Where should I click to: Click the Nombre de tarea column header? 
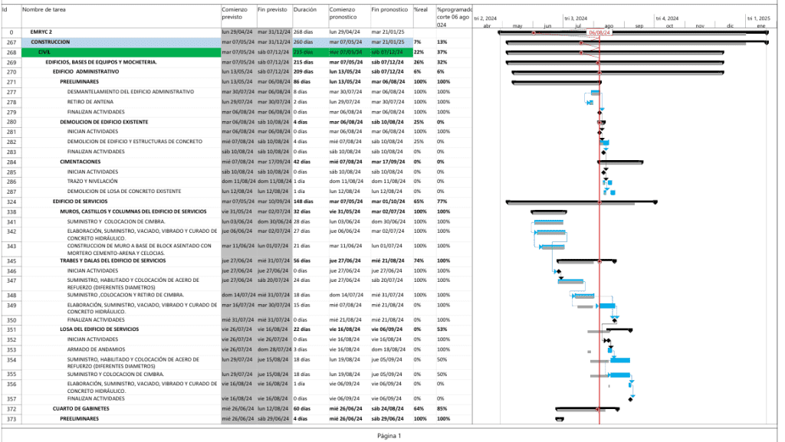pyautogui.click(x=44, y=10)
